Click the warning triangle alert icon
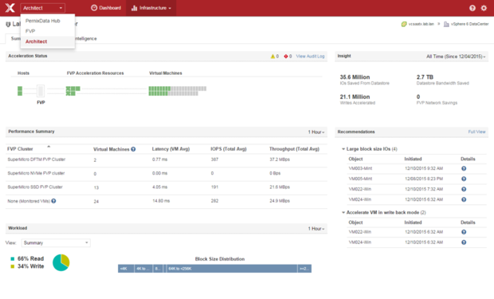The image size is (494, 299). 272,57
